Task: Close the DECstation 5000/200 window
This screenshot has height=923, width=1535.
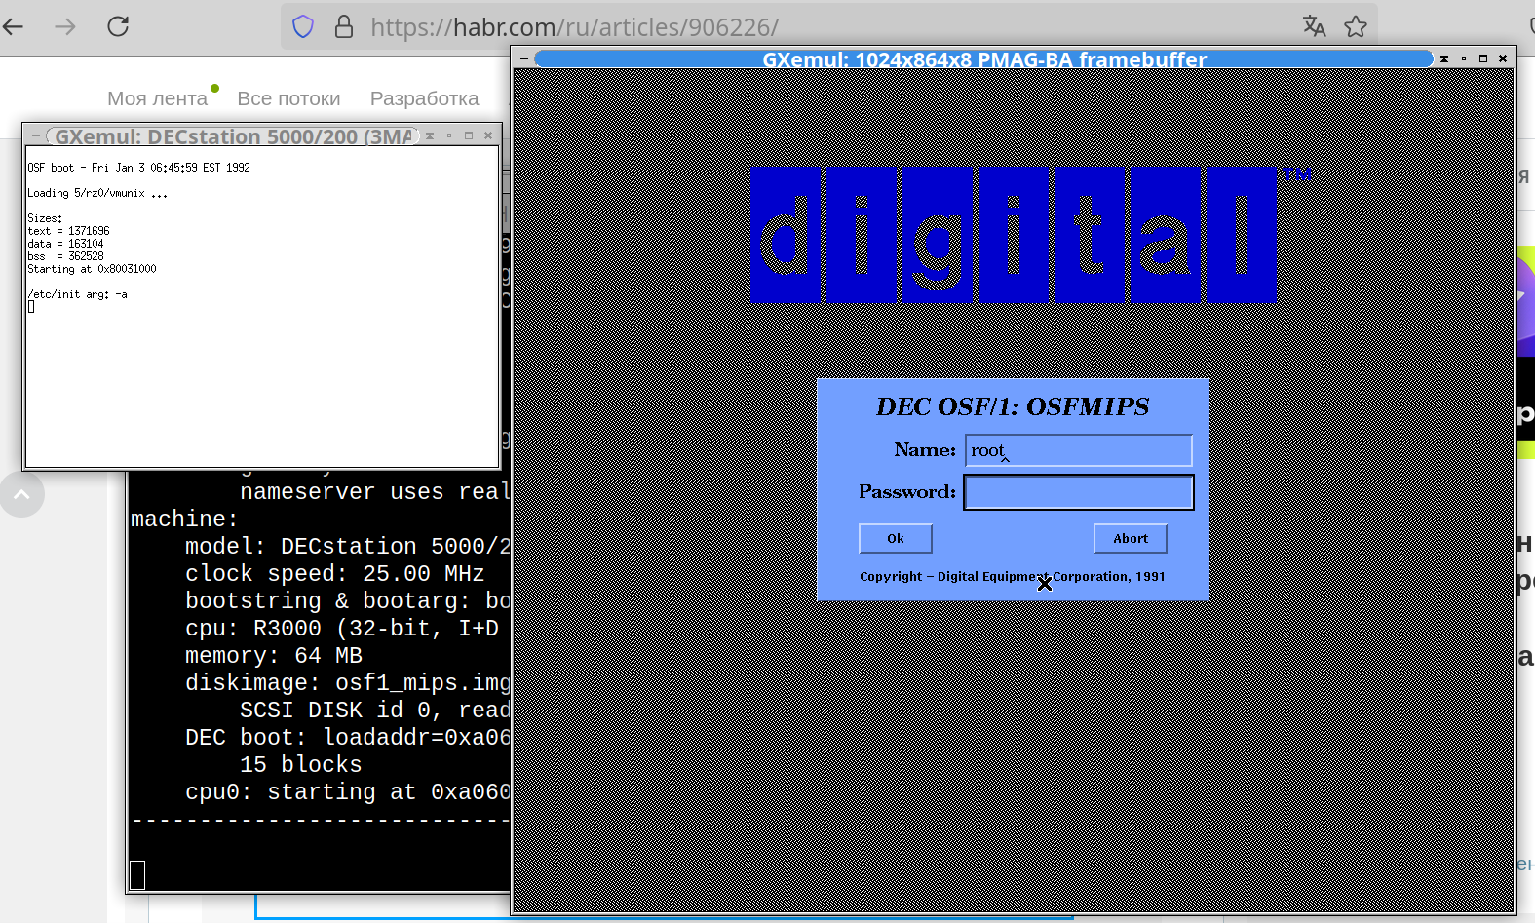Action: (x=488, y=135)
